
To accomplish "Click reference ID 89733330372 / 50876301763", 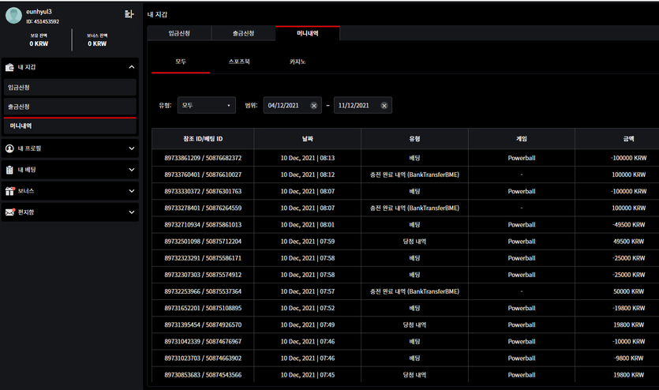I will pos(203,191).
